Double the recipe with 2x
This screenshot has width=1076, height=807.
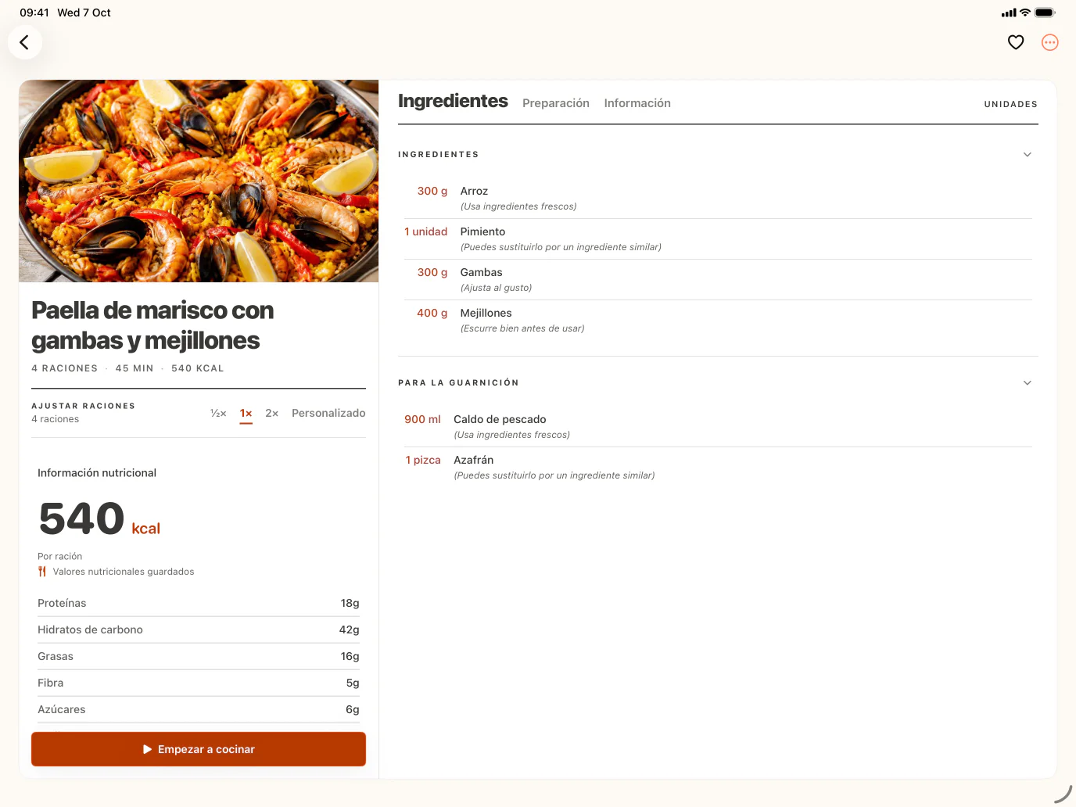(271, 413)
